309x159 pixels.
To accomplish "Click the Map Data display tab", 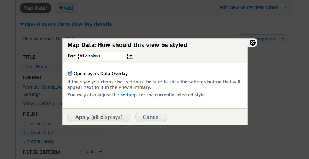I will click(x=35, y=7).
